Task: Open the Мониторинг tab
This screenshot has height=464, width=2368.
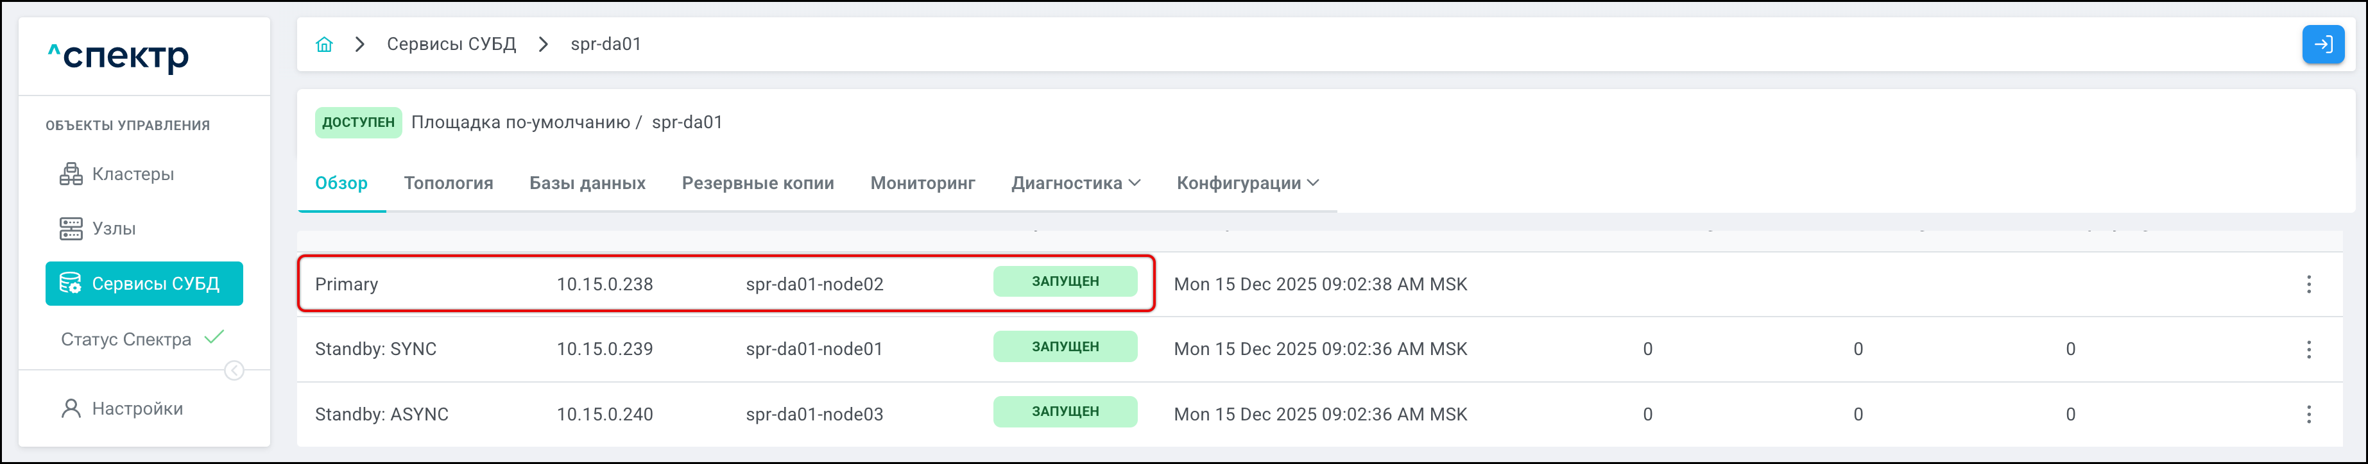Action: tap(922, 184)
